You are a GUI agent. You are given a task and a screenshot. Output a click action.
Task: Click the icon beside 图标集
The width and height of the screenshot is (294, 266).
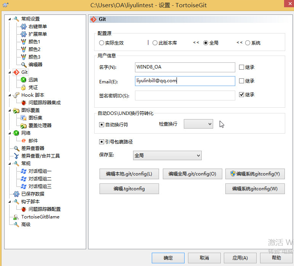[23, 118]
